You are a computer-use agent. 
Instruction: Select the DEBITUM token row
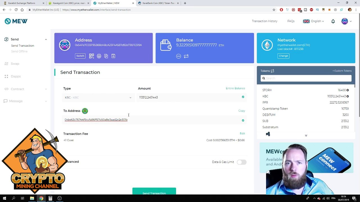point(306,115)
